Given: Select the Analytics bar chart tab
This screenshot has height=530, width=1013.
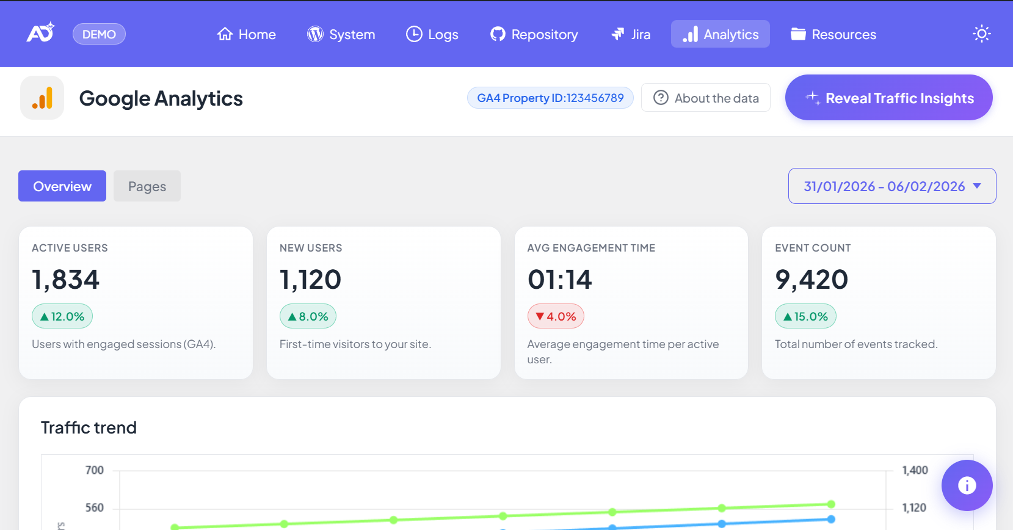Looking at the screenshot, I should (x=720, y=34).
